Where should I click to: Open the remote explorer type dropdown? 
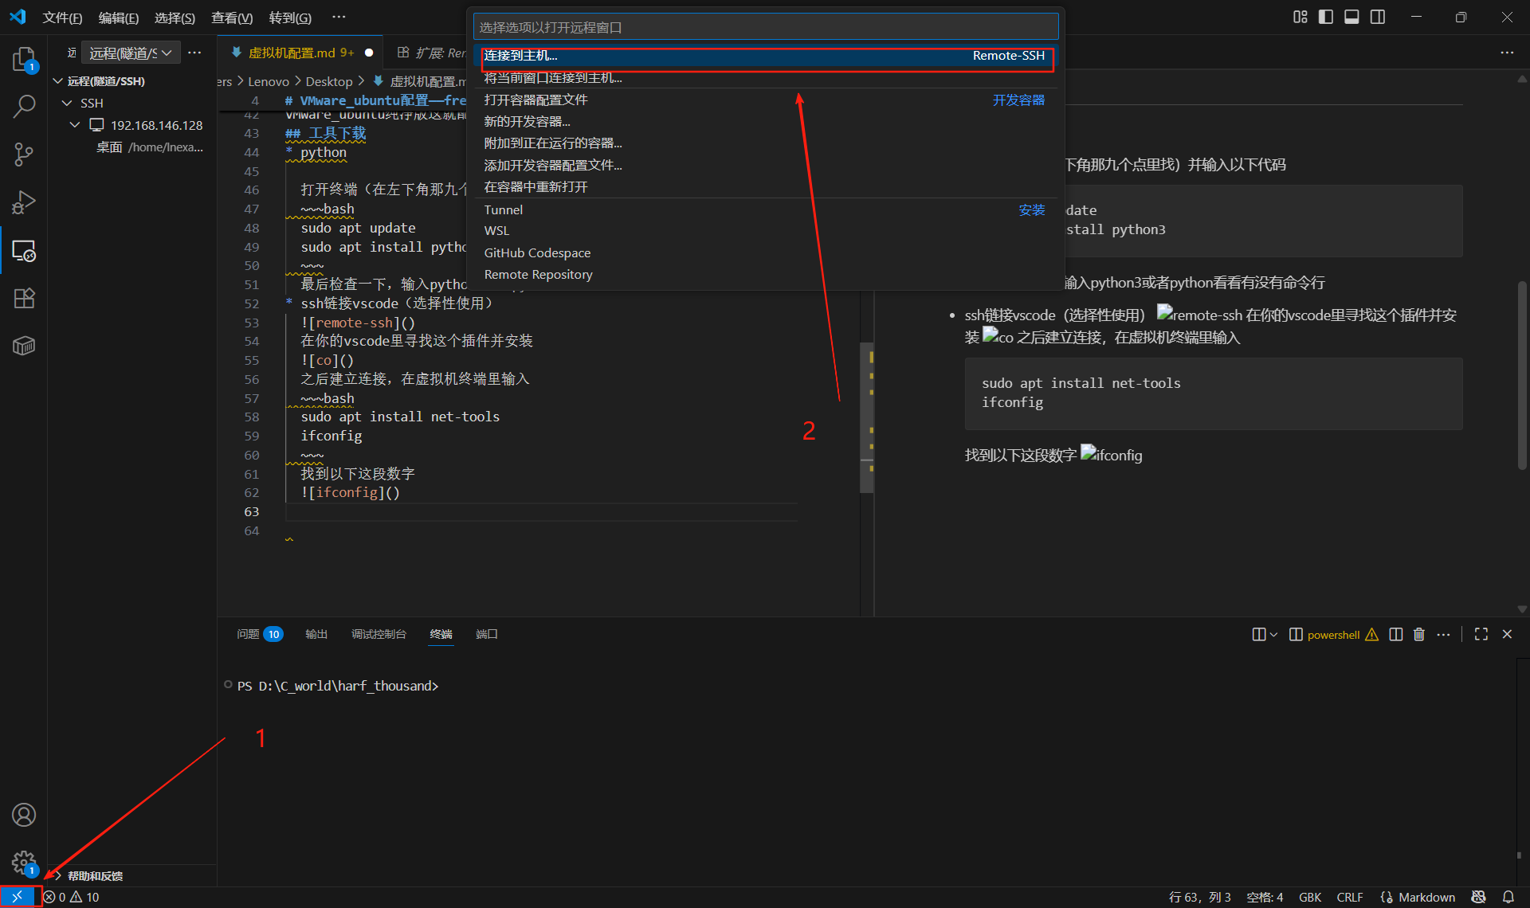click(x=131, y=53)
